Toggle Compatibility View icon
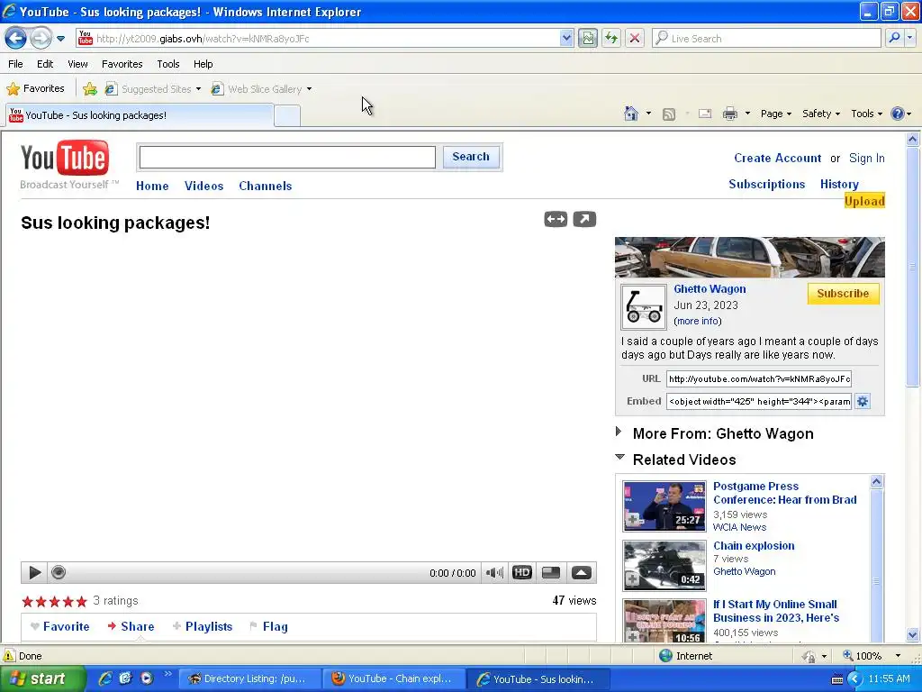 point(587,38)
